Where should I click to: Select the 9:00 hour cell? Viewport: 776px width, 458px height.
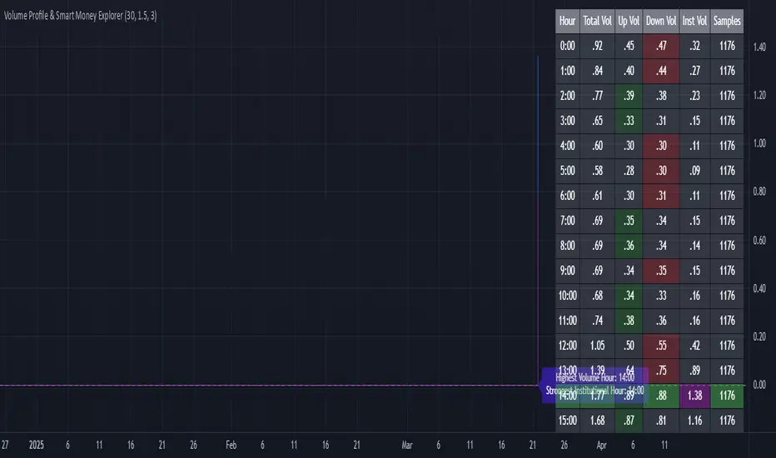567,271
